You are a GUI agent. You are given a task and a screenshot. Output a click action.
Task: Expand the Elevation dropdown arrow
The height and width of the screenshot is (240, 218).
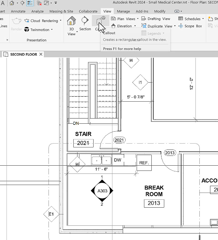point(135,26)
